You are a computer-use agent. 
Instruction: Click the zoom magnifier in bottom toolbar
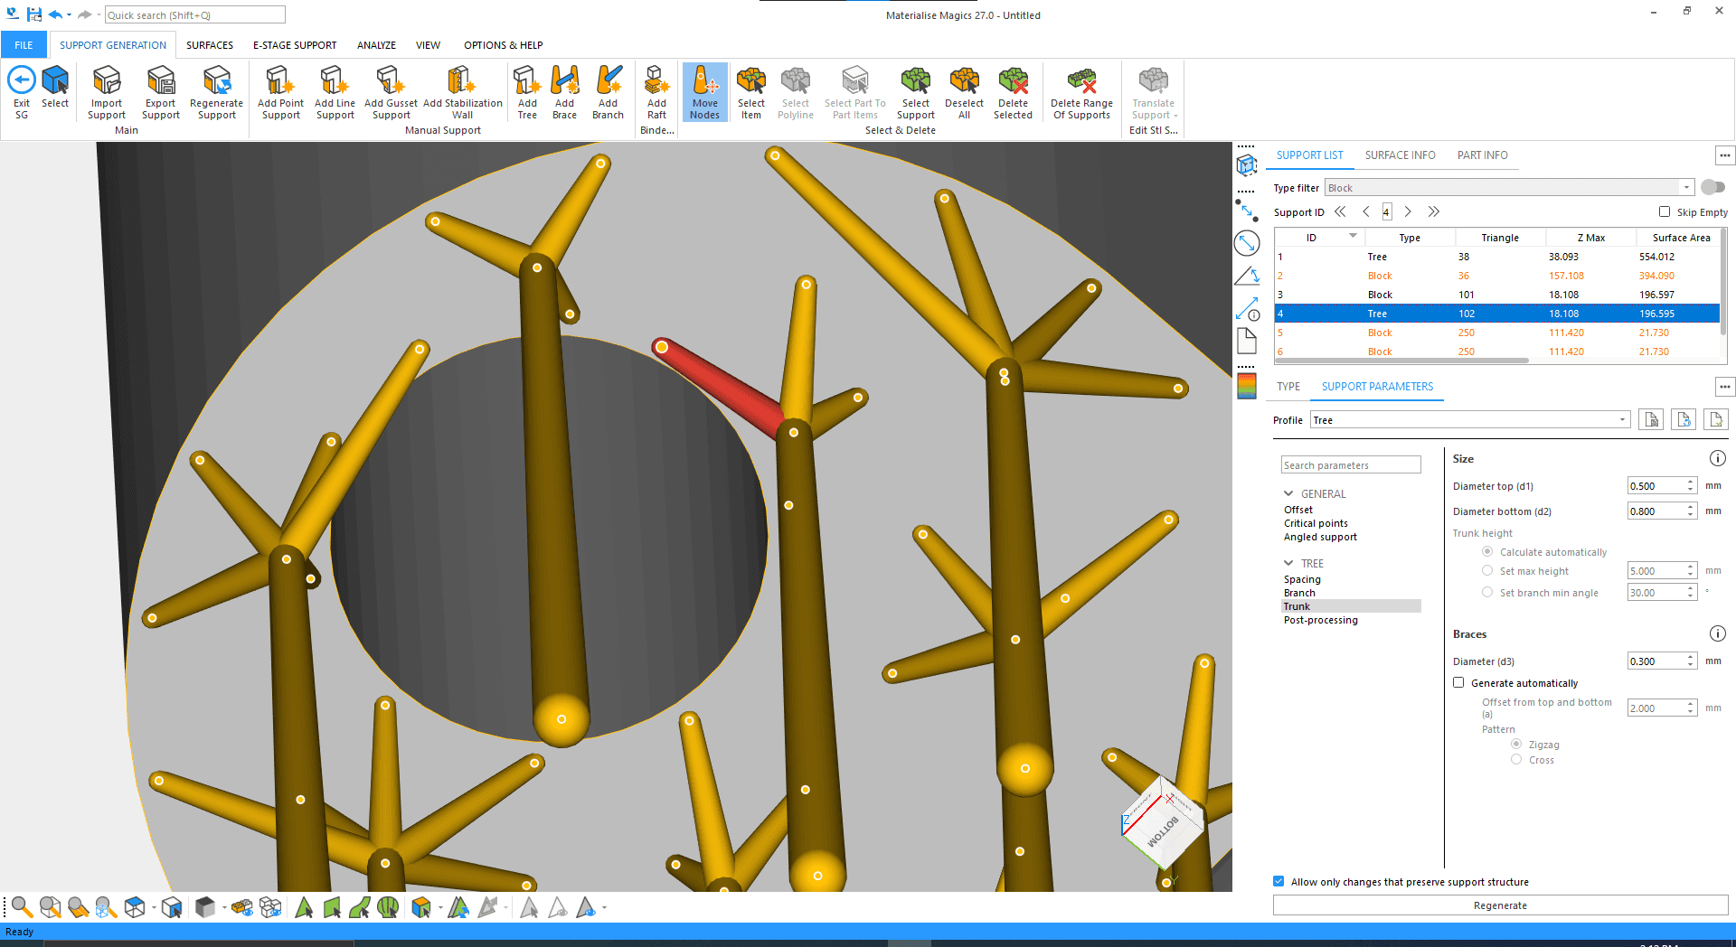(x=23, y=907)
